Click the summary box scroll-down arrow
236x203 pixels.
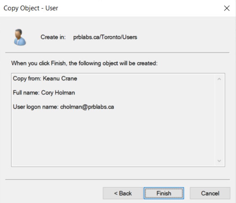(x=219, y=161)
